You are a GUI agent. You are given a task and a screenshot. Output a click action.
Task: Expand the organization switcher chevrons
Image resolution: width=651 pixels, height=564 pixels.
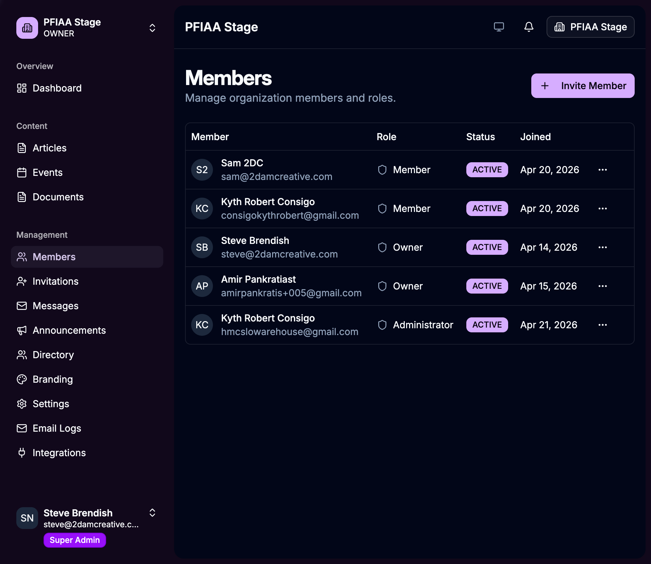coord(152,28)
